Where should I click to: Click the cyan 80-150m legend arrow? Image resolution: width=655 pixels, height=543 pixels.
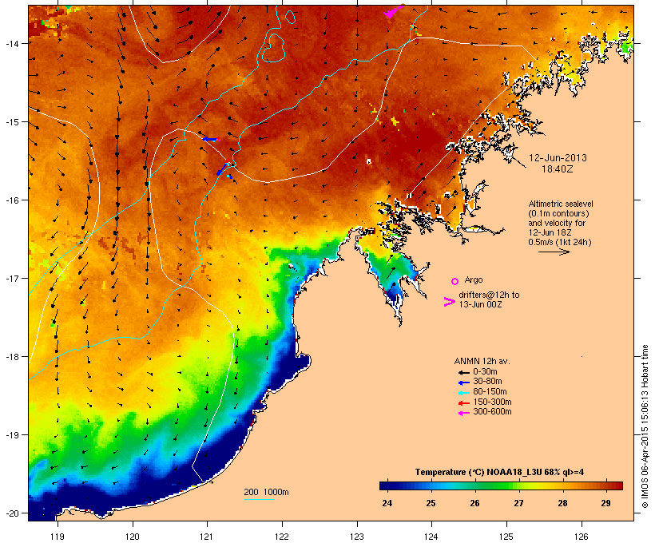click(463, 393)
